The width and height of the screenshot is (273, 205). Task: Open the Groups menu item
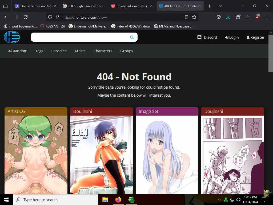[x=127, y=51]
